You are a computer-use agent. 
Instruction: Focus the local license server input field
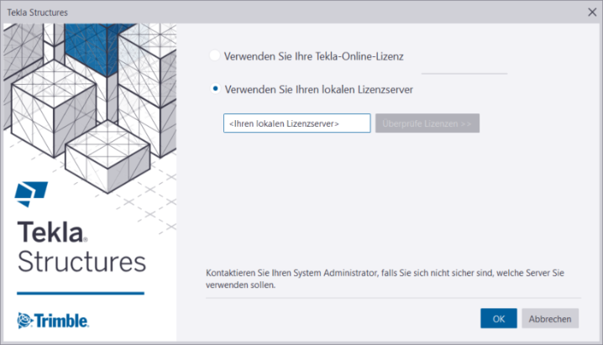tap(297, 123)
